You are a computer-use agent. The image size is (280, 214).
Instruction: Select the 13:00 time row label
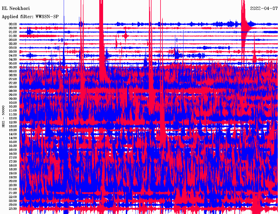point(13,126)
